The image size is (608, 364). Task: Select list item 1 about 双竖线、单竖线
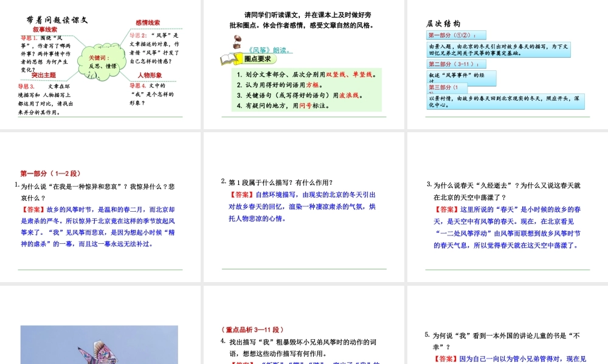click(x=306, y=75)
